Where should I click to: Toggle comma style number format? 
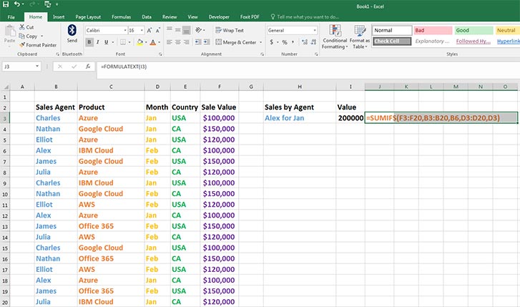tap(293, 42)
